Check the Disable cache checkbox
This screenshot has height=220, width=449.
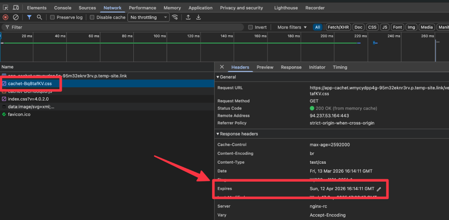[92, 18]
